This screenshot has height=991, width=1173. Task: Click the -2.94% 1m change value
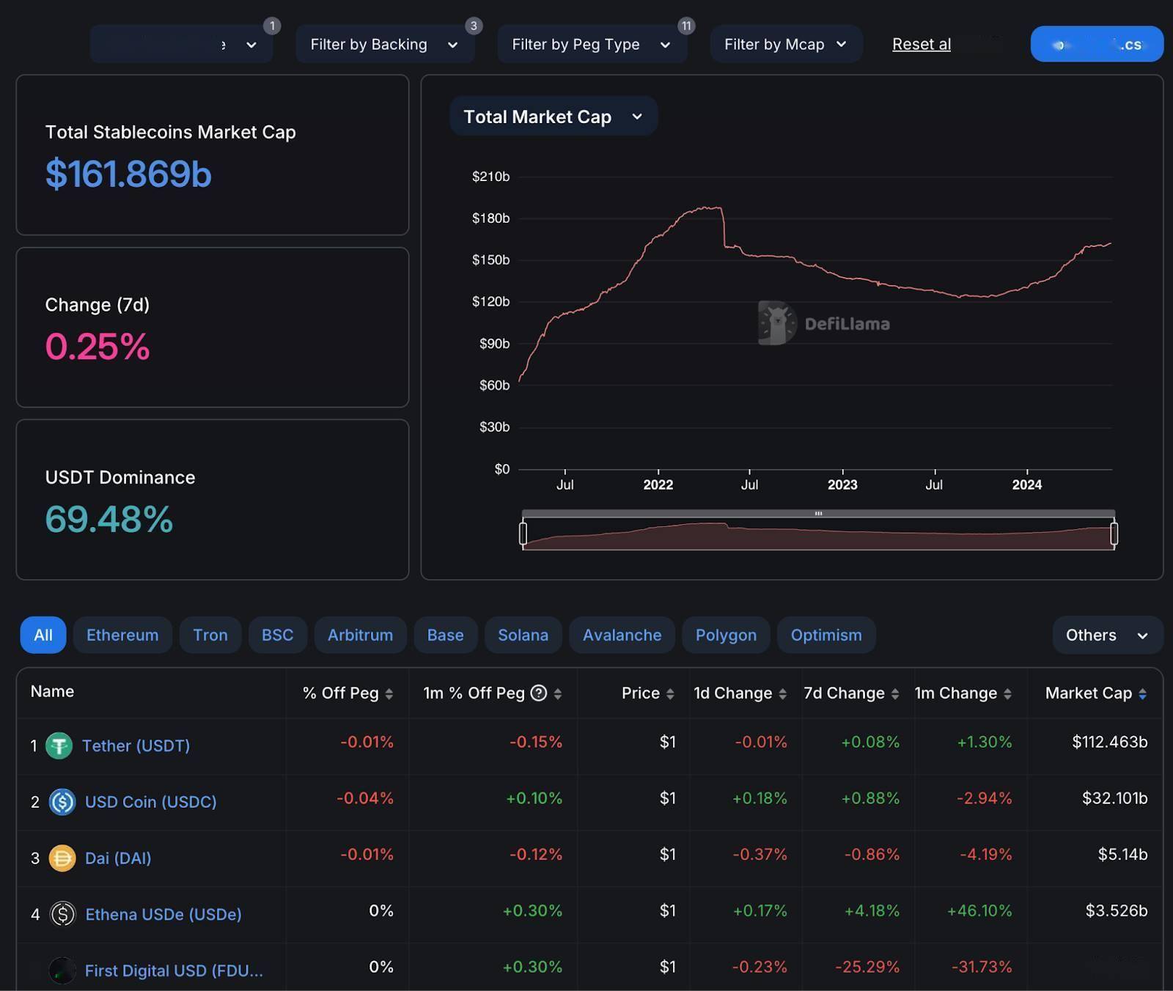coord(985,798)
